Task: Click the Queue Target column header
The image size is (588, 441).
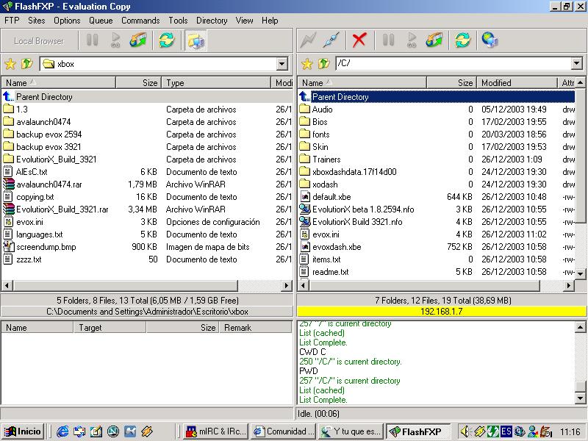Action: [x=110, y=327]
